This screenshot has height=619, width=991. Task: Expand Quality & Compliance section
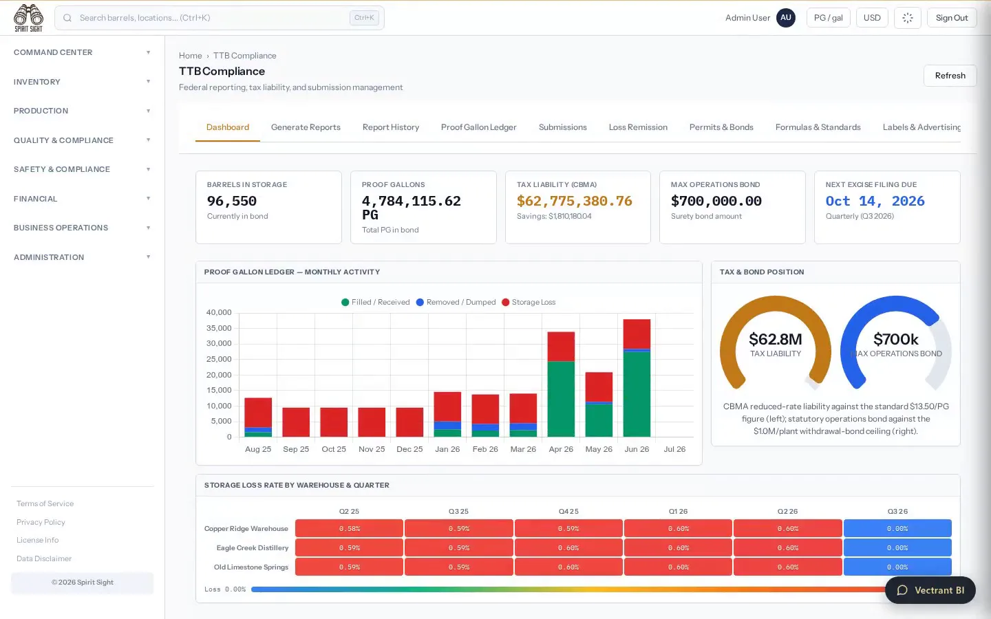82,140
